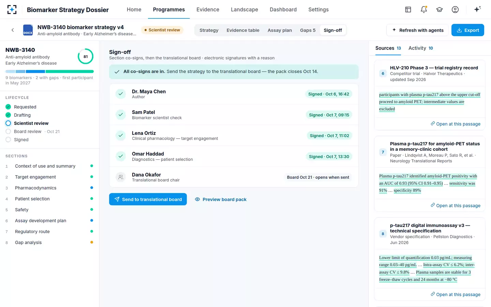
Task: Open section Patient selection
Action: pos(49,199)
